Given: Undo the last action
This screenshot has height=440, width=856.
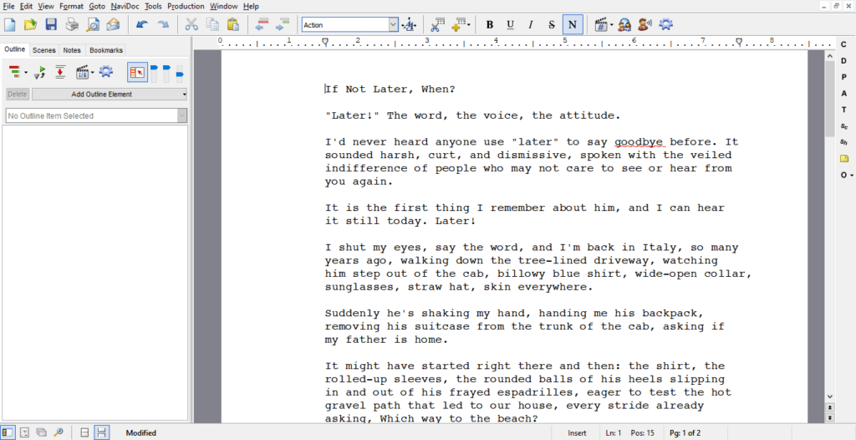Looking at the screenshot, I should tap(142, 24).
